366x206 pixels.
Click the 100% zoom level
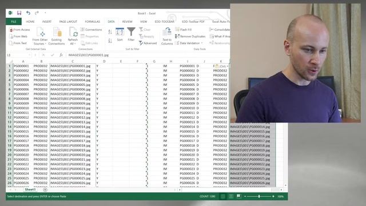[281, 196]
